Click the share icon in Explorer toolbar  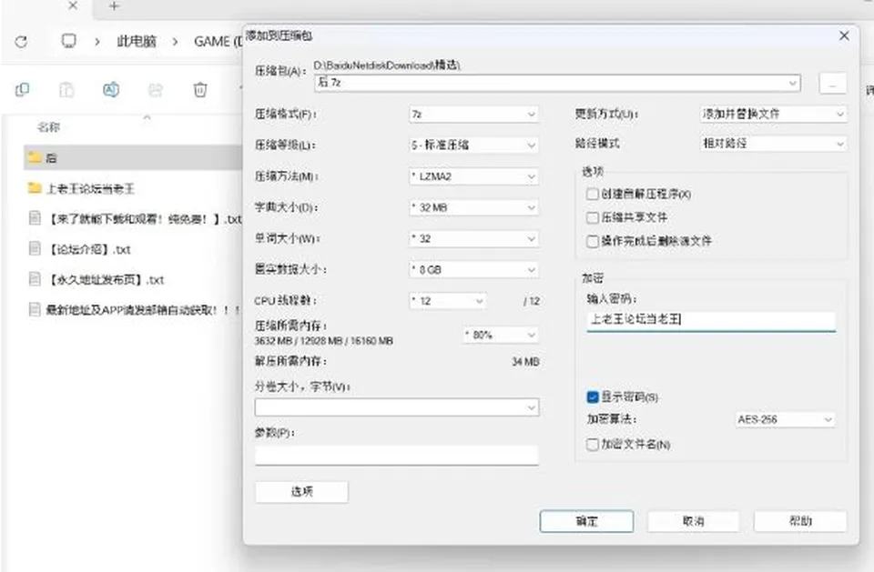(156, 90)
